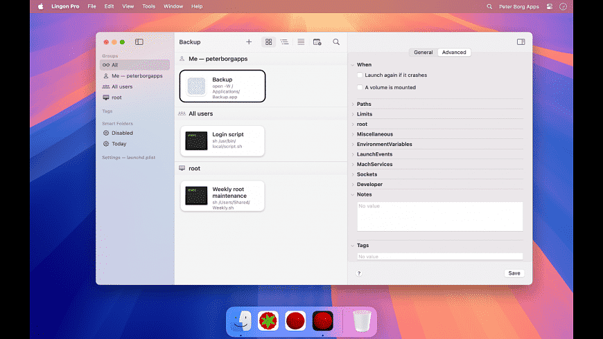Viewport: 603px width, 339px height.
Task: Check A volume is mounted option
Action: tap(360, 88)
